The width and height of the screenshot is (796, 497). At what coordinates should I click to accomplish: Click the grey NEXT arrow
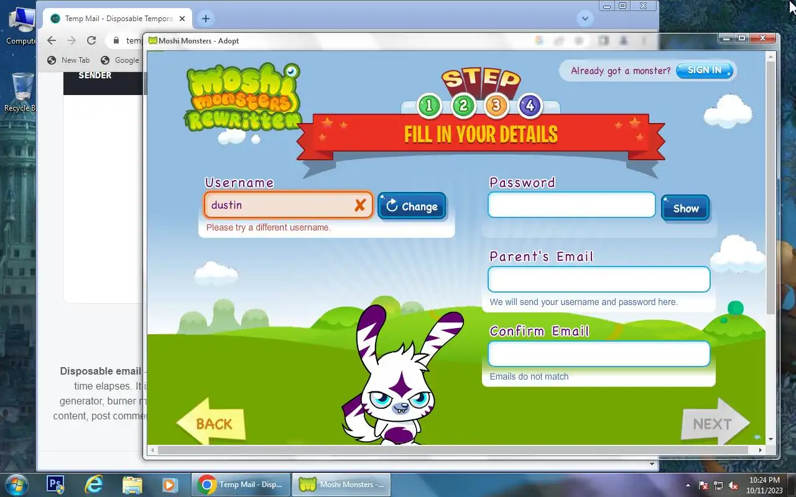[x=715, y=423]
